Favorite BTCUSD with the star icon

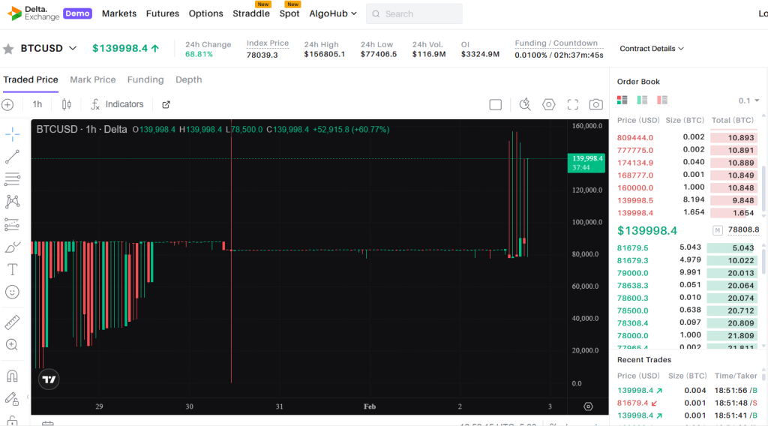[x=8, y=49]
